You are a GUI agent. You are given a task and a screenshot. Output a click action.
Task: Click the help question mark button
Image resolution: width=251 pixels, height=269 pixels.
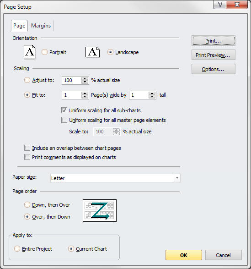click(219, 5)
